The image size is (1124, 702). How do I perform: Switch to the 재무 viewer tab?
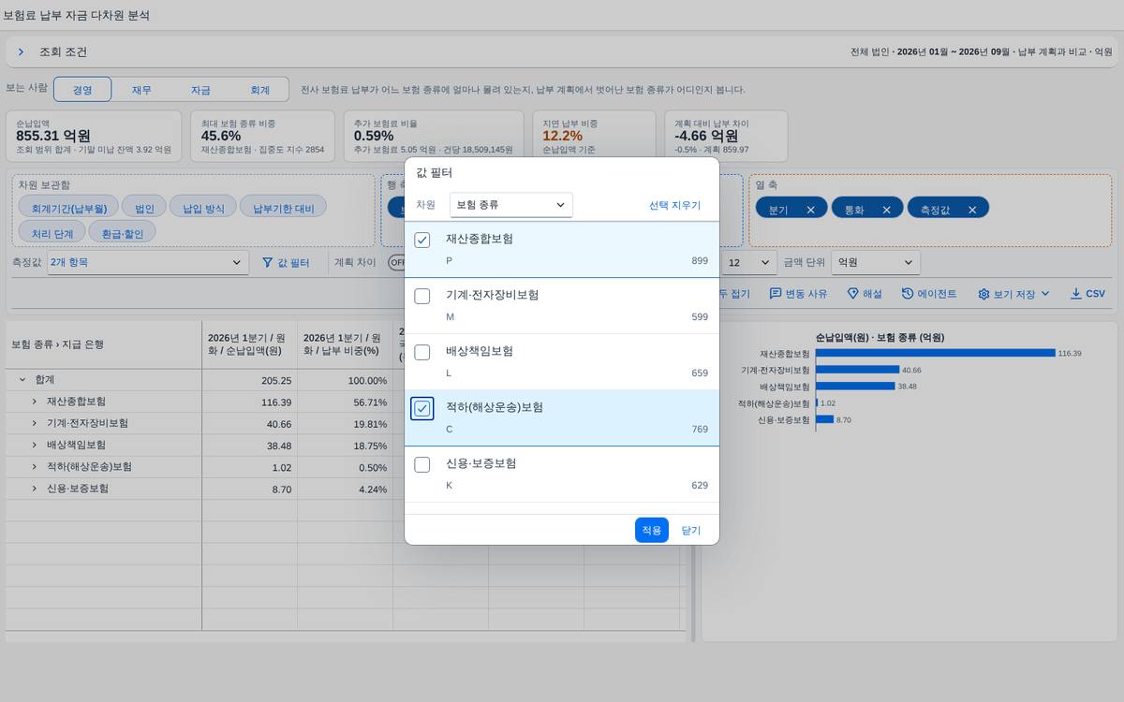coord(141,90)
